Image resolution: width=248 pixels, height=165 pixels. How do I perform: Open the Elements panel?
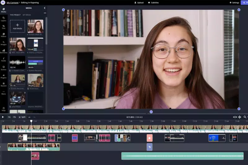point(3,51)
